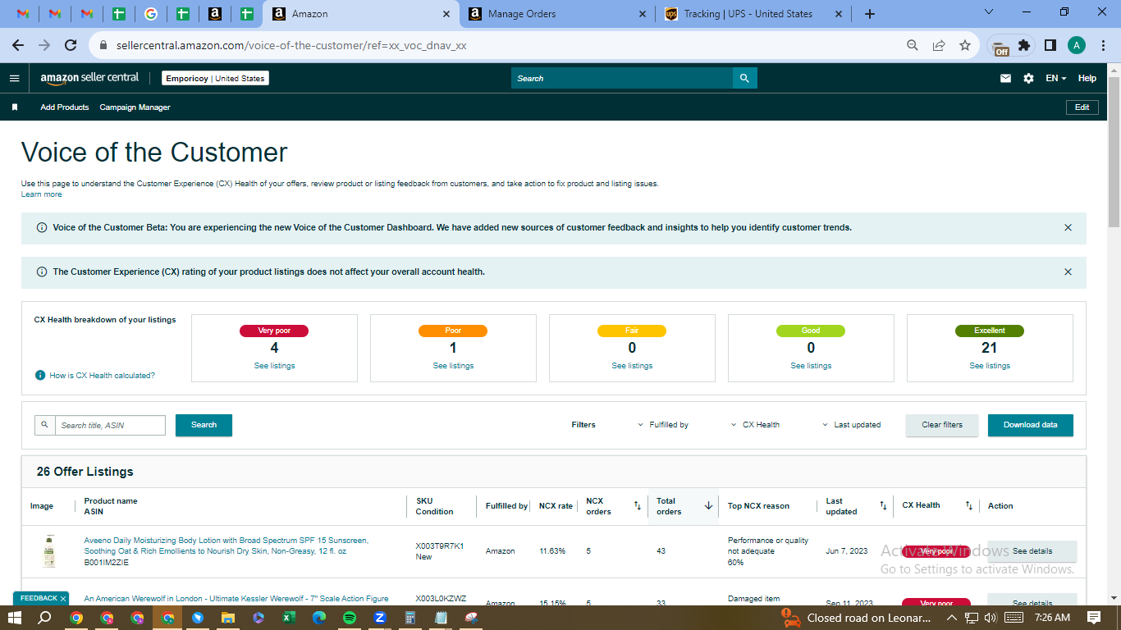Open the settings gear icon

tap(1028, 78)
